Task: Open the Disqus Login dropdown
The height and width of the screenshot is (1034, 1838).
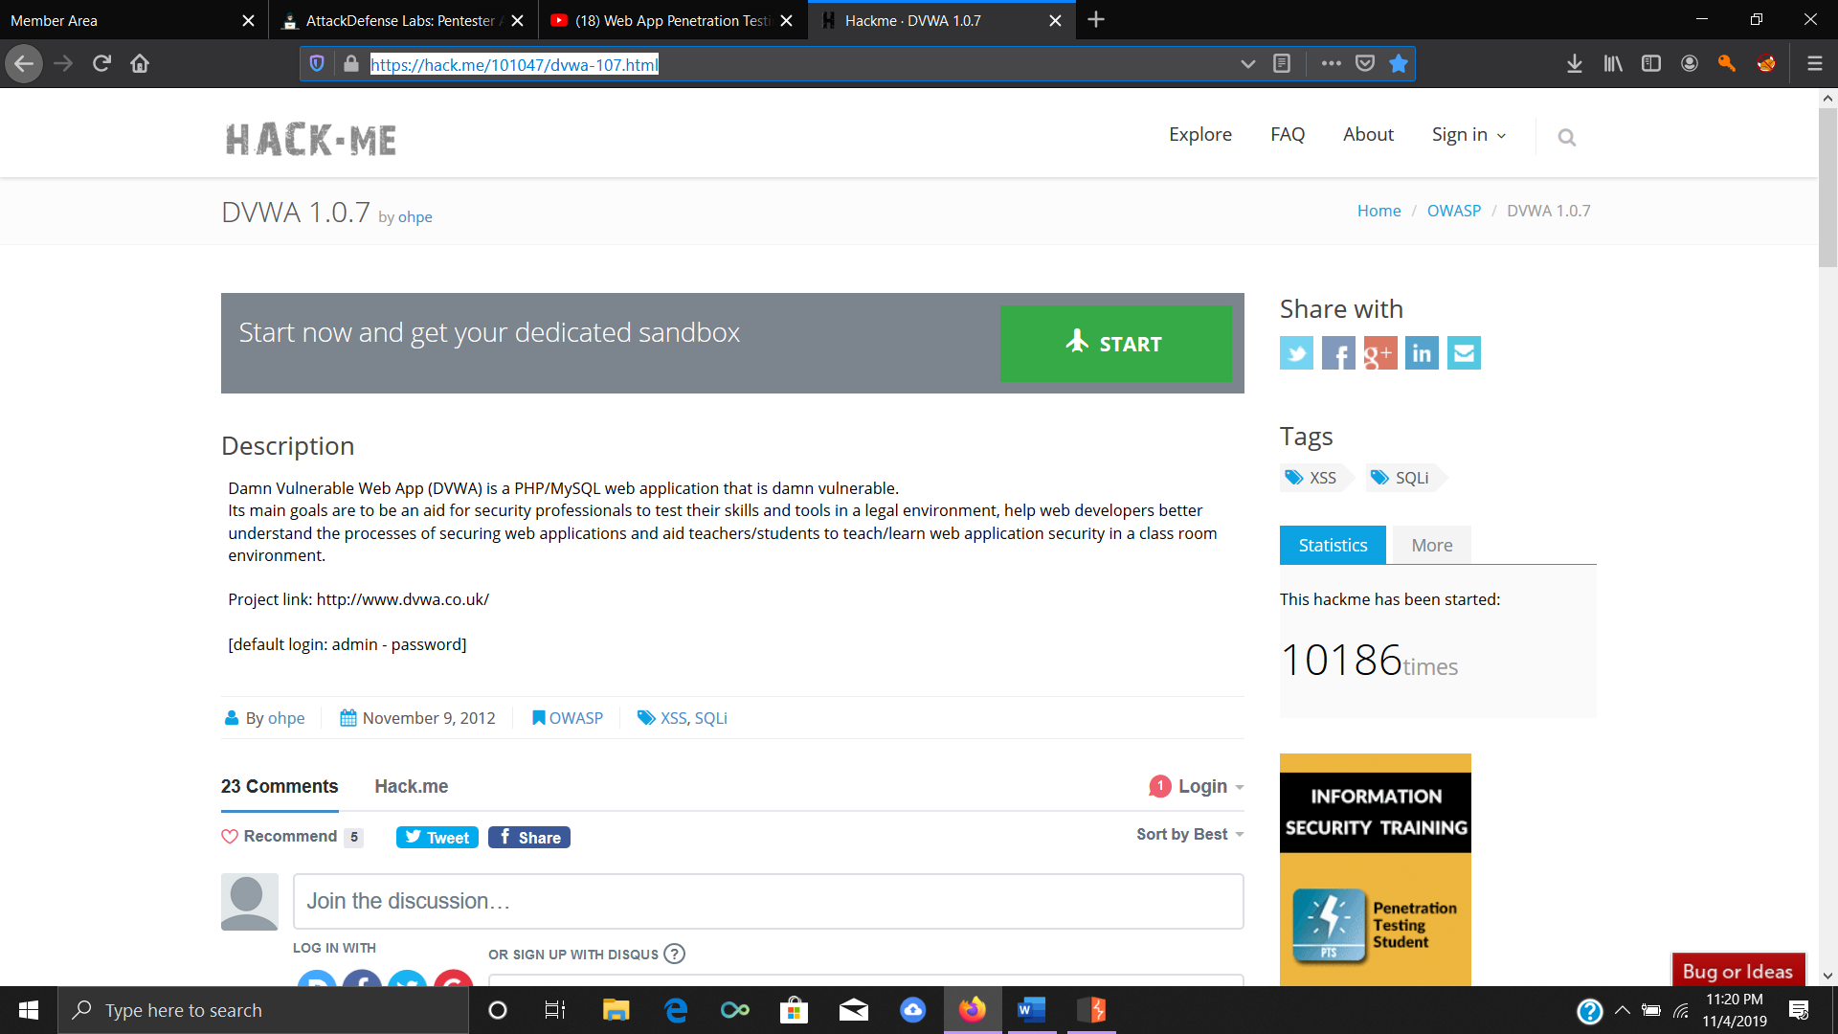Action: coord(1210,786)
